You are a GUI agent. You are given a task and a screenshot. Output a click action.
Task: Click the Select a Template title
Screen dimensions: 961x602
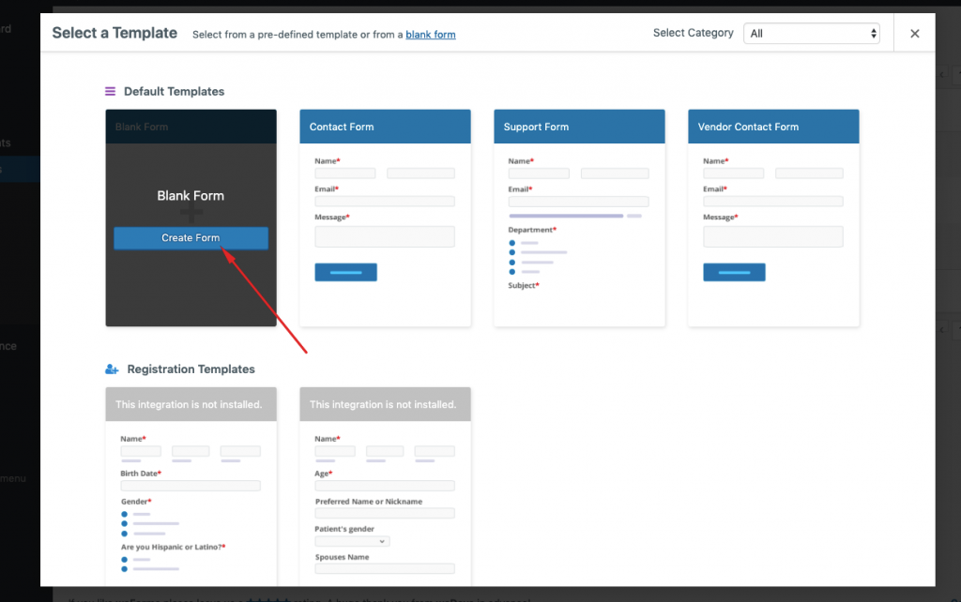[114, 33]
